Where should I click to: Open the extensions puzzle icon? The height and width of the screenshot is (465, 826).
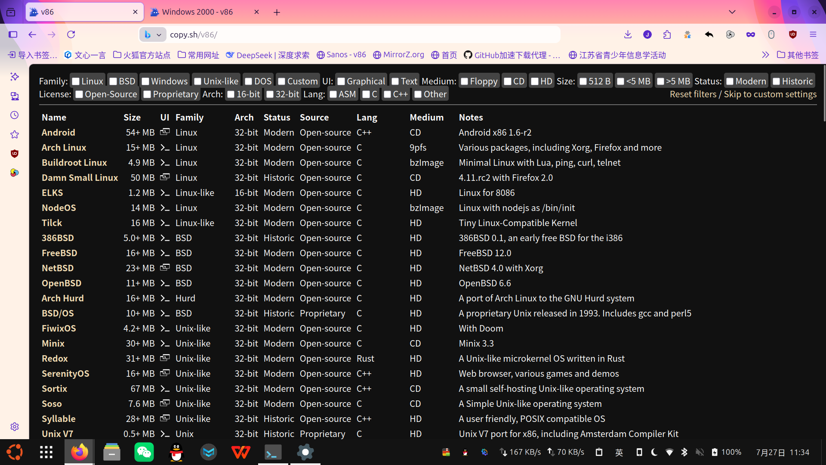pos(667,34)
